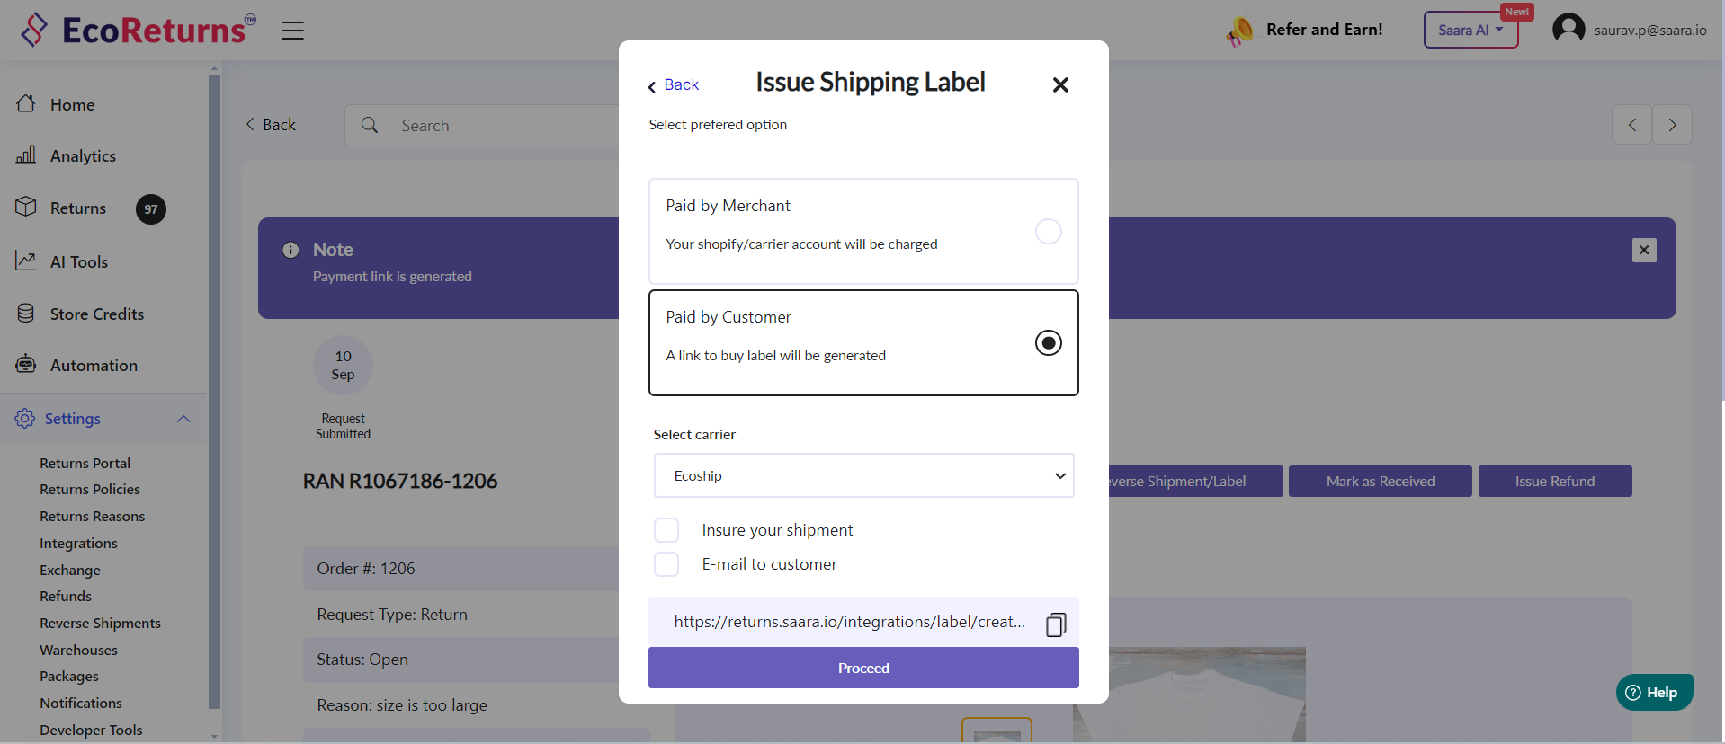Click the Issue Refund button
The image size is (1725, 744).
click(1554, 482)
